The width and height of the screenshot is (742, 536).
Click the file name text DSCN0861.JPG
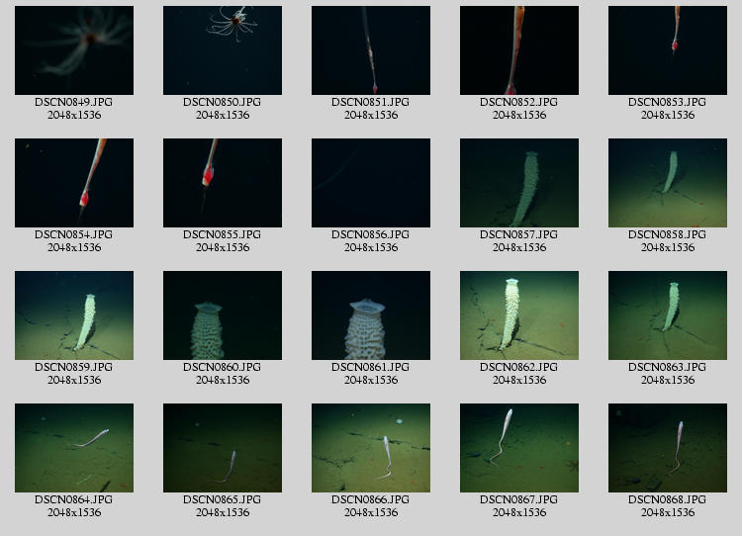pyautogui.click(x=371, y=367)
